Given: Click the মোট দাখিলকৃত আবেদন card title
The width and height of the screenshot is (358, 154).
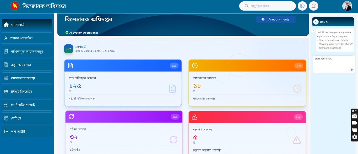Looking at the screenshot, I should 83,78.
